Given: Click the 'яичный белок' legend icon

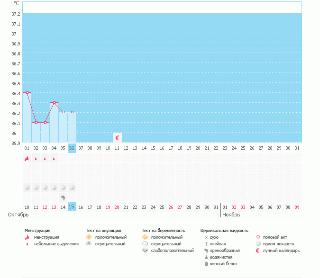Looking at the screenshot, I should [x=206, y=263].
